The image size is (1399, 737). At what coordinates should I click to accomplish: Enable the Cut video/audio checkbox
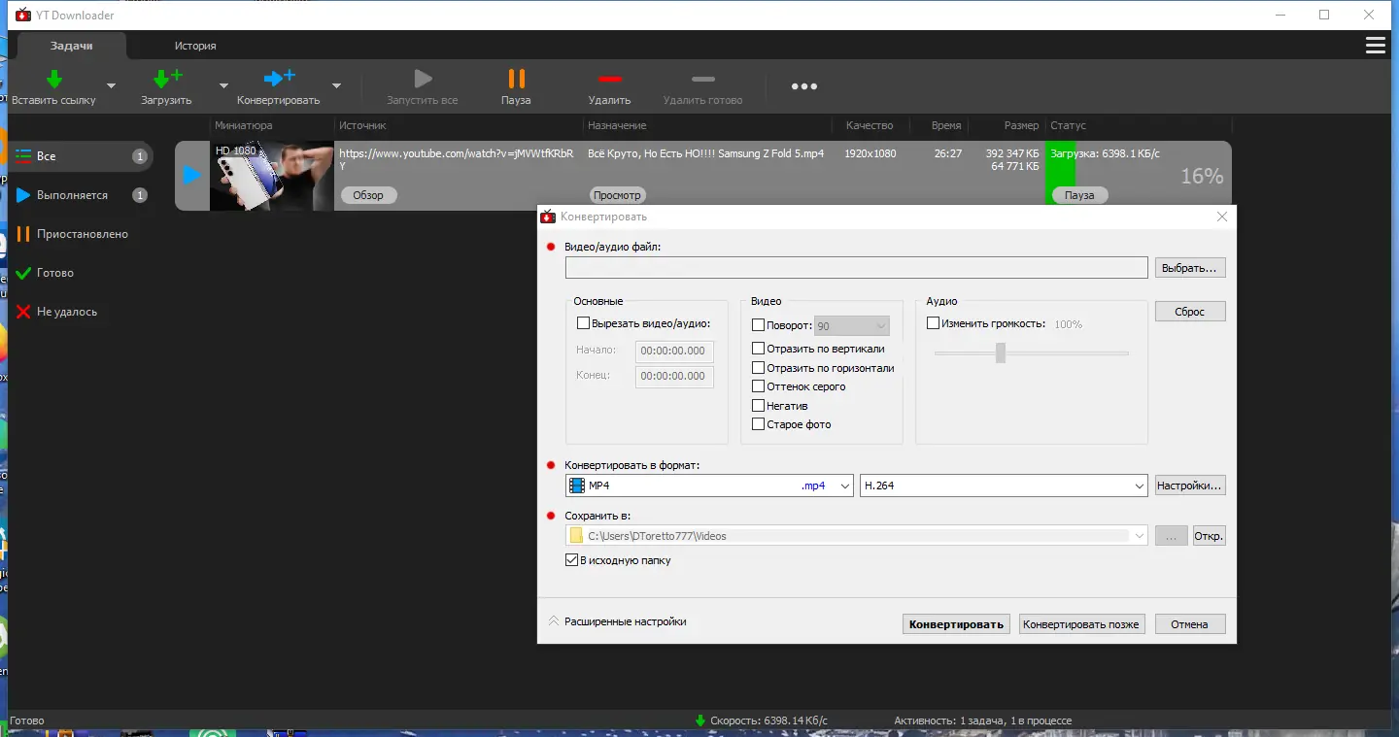(583, 323)
